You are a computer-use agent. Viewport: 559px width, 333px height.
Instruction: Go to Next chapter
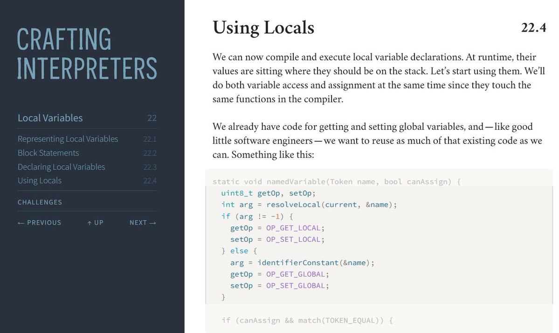pos(143,222)
